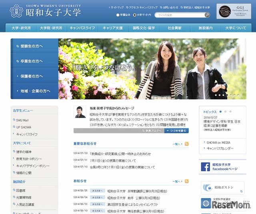Open the 環境デザイン学科 topic article
Viewport: 256px width, 214px height.
tap(222, 124)
